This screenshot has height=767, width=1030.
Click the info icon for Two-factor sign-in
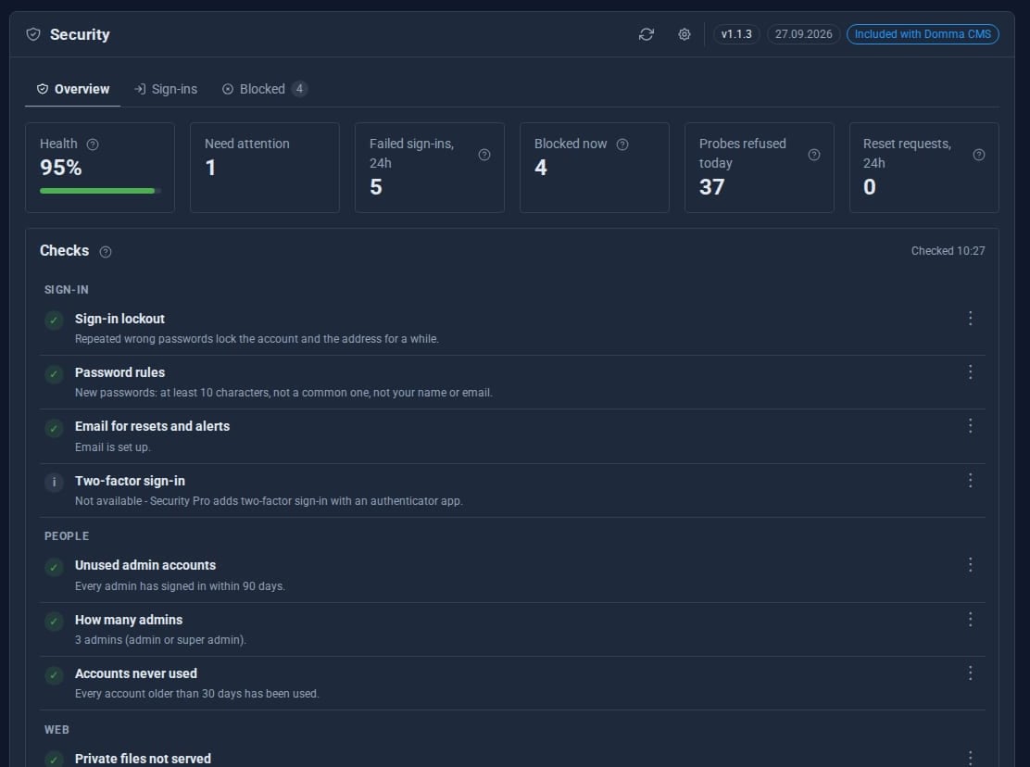click(54, 483)
